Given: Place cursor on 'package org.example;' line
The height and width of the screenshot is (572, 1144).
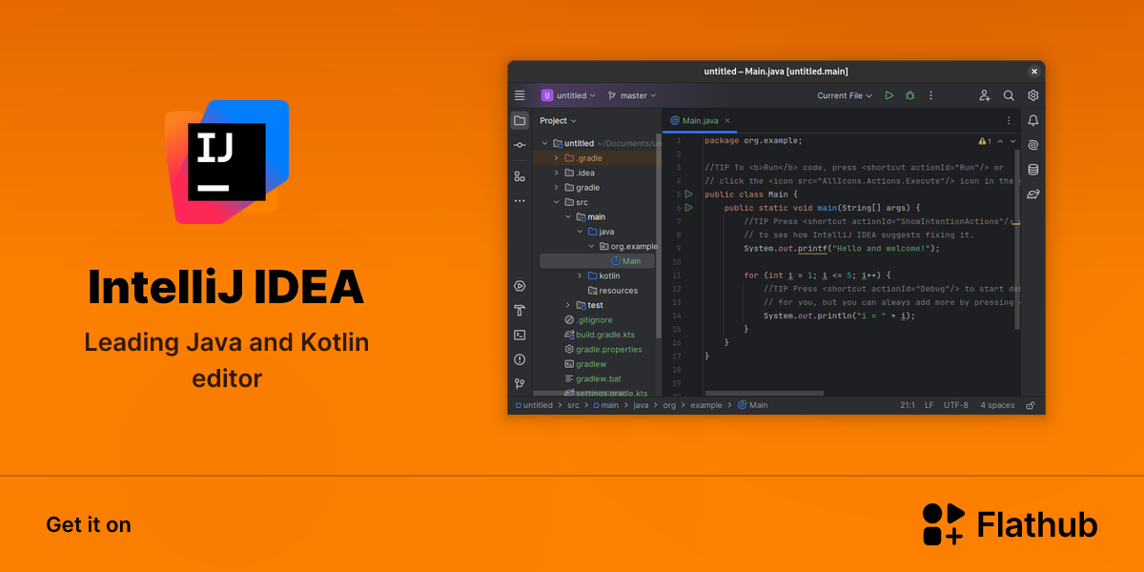Looking at the screenshot, I should (x=753, y=140).
